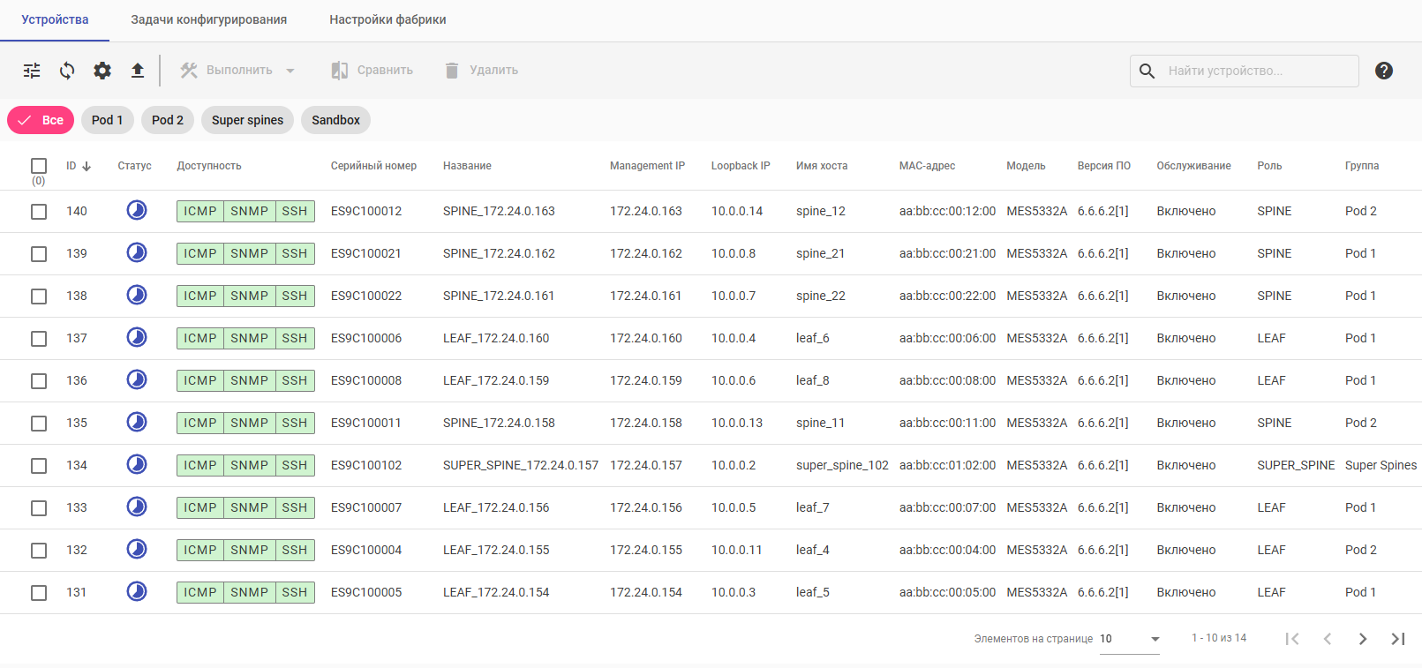1422x668 pixels.
Task: Filter devices by Super spines chip
Action: pos(247,120)
